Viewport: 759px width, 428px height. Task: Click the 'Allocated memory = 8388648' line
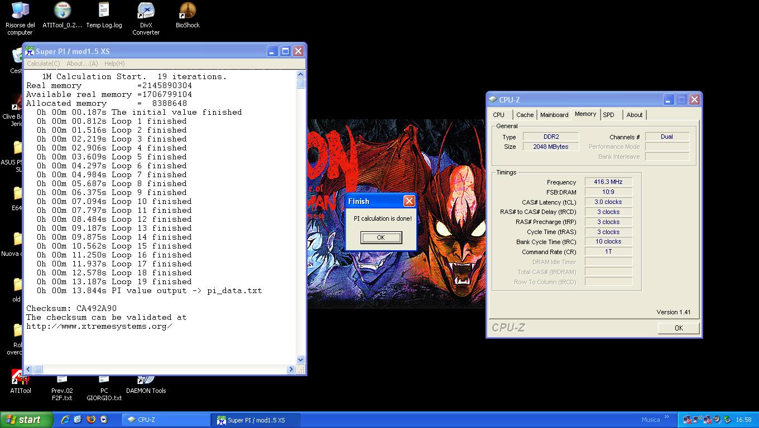[107, 103]
